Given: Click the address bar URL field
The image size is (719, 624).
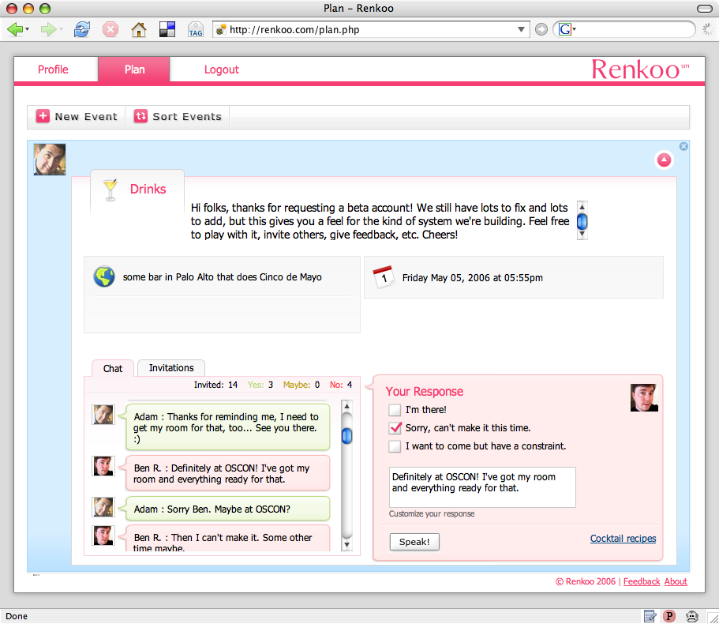Looking at the screenshot, I should click(372, 30).
